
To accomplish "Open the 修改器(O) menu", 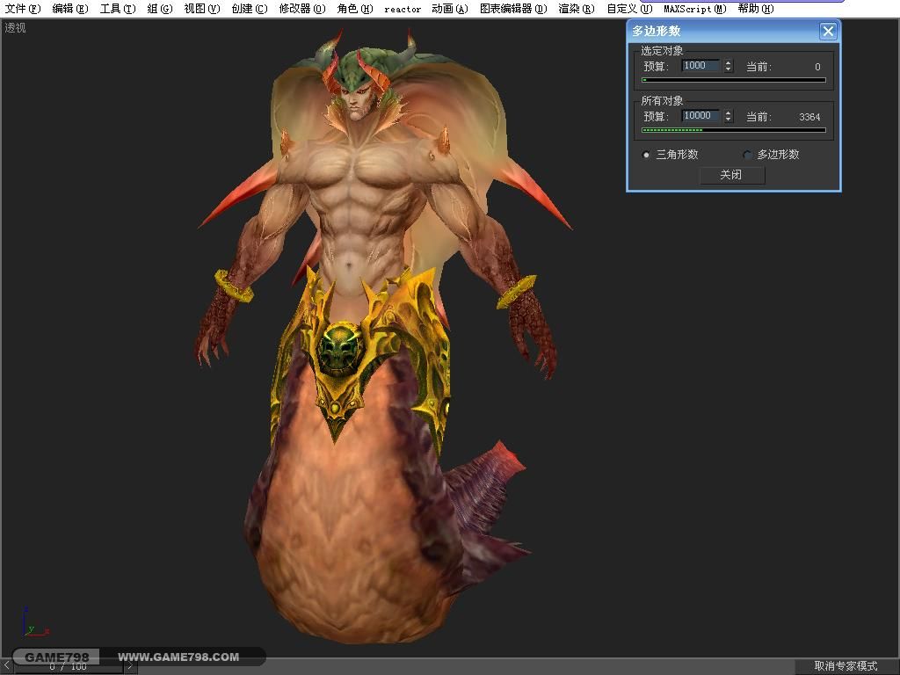I will click(302, 9).
